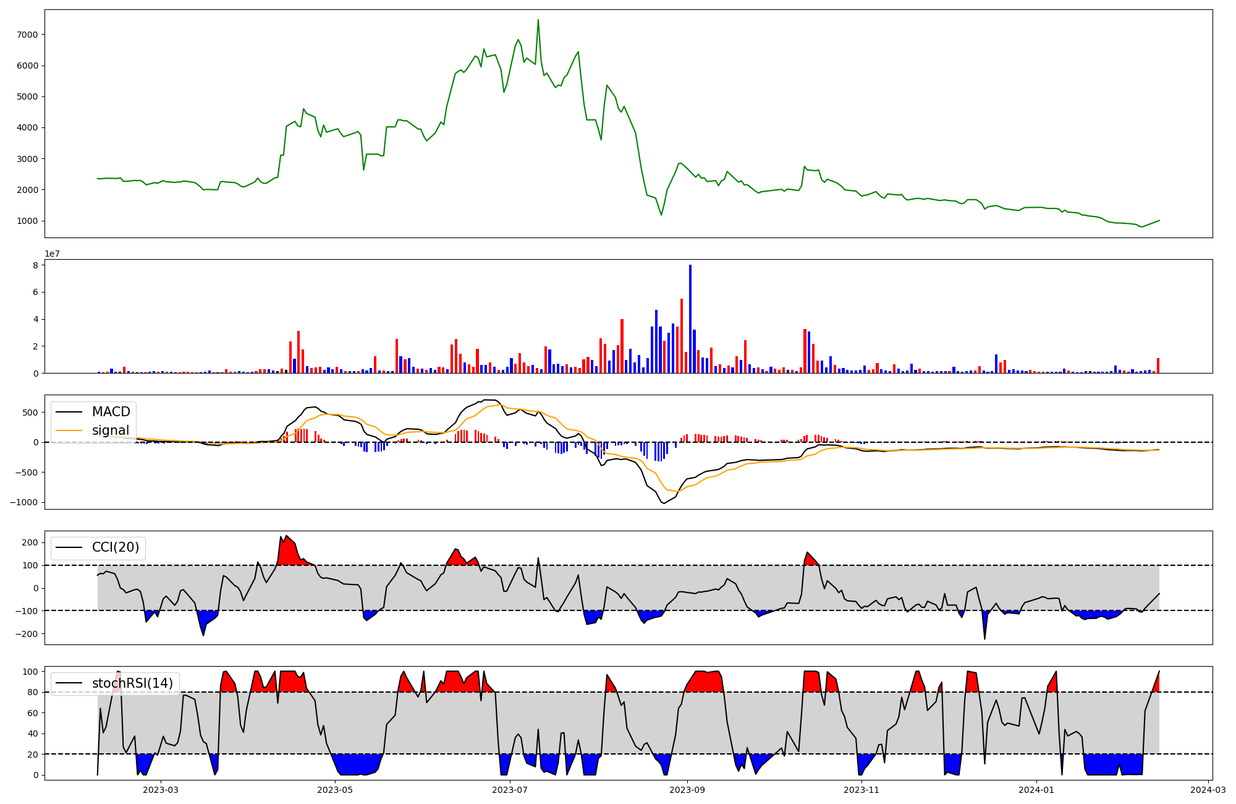Viewport: 1236px width, 804px height.
Task: Click the MACD legend label
Action: coord(111,412)
